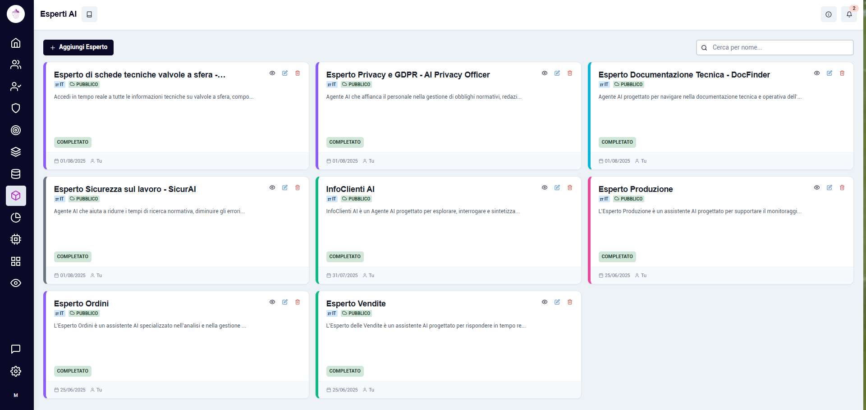
Task: Edit Esperto Privacy e GDPR with the pencil
Action: [x=557, y=73]
